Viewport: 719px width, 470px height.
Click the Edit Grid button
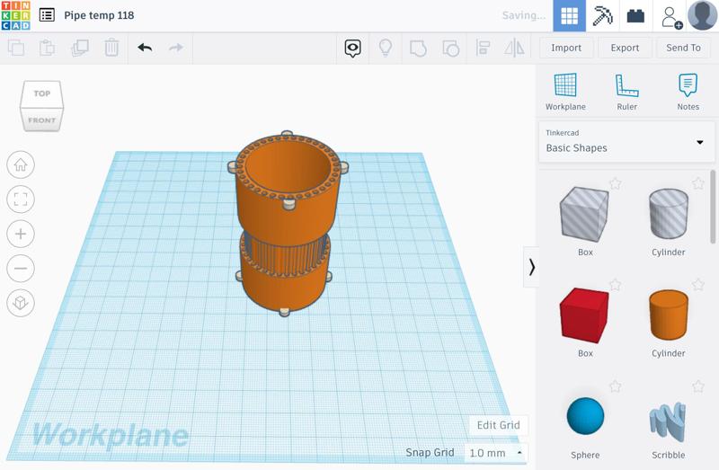[498, 425]
